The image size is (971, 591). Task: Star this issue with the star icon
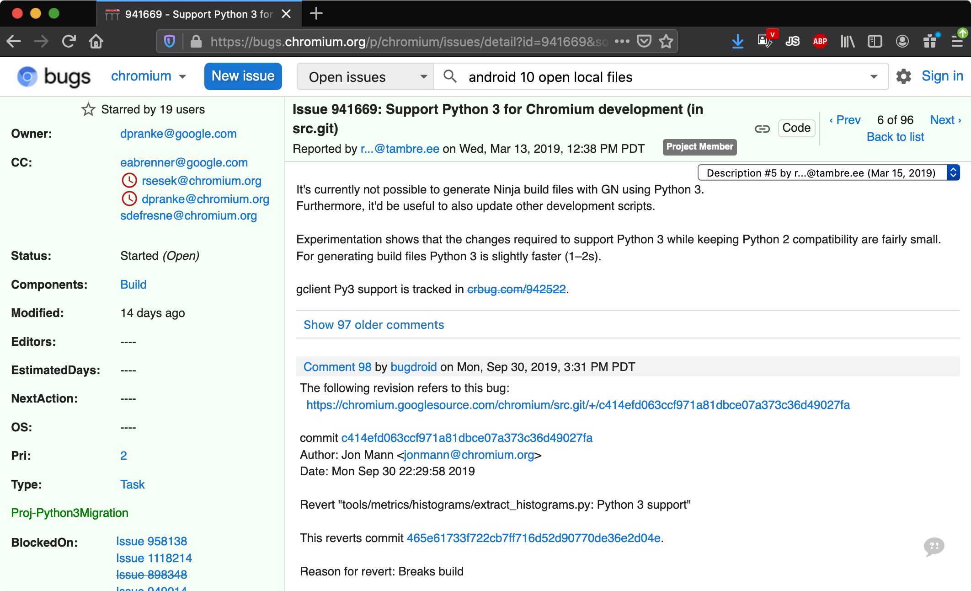pyautogui.click(x=88, y=110)
